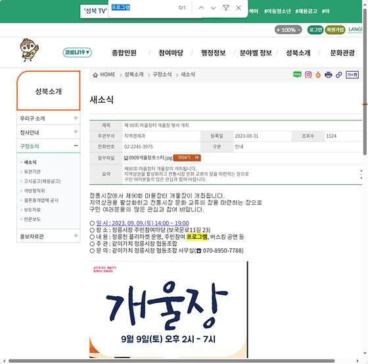The width and height of the screenshot is (368, 364).
Task: Click the registration date 2023-08-31
Action: click(246, 136)
